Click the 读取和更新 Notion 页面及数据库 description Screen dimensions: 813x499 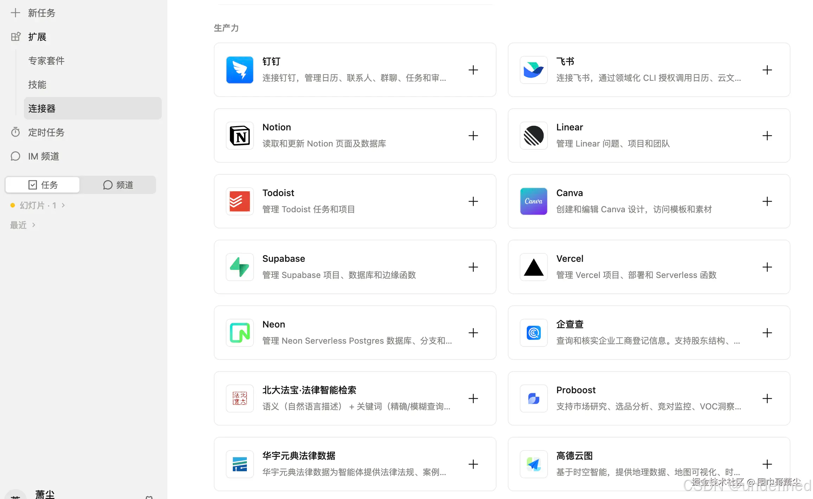tap(324, 144)
